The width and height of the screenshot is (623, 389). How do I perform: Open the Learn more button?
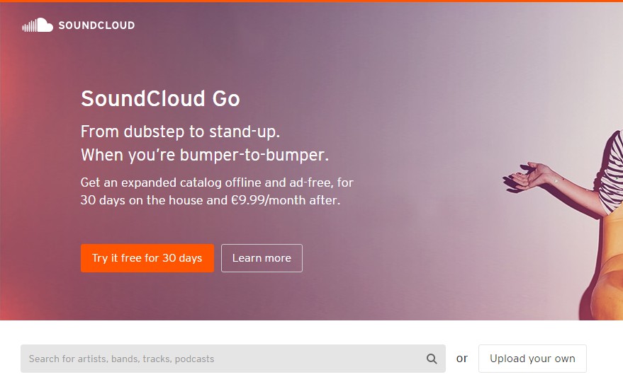click(262, 258)
